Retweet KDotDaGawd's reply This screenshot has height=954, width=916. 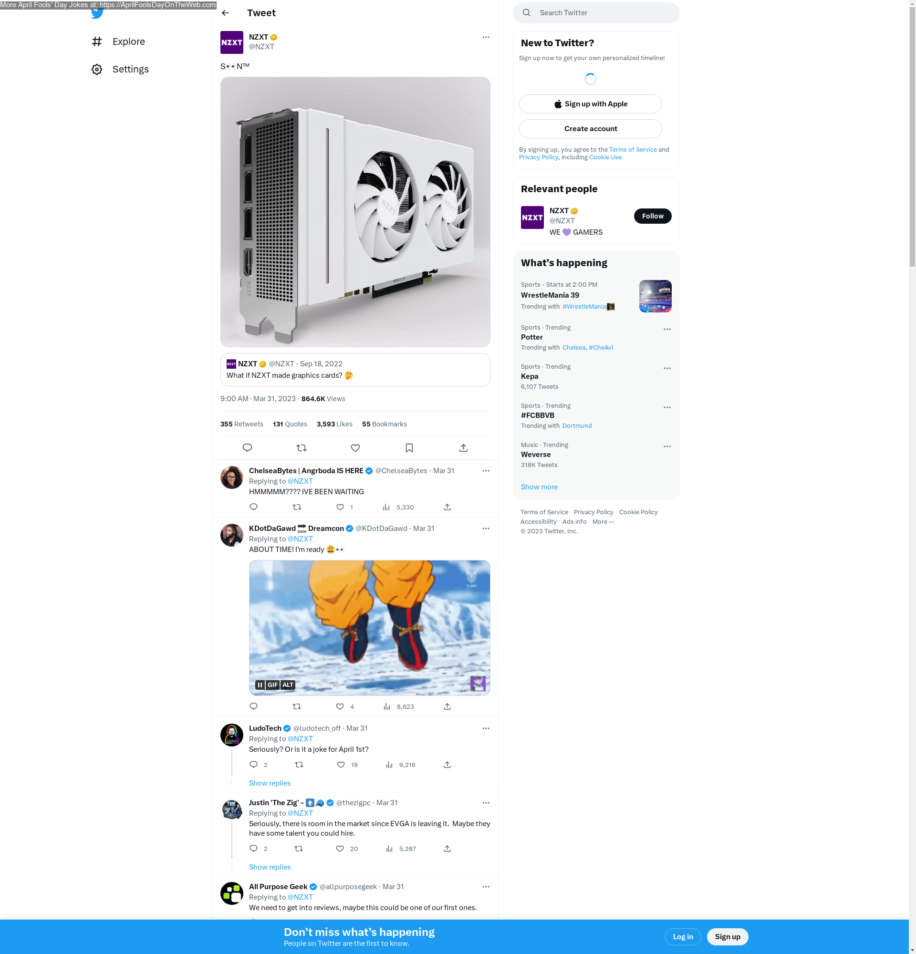tap(297, 706)
